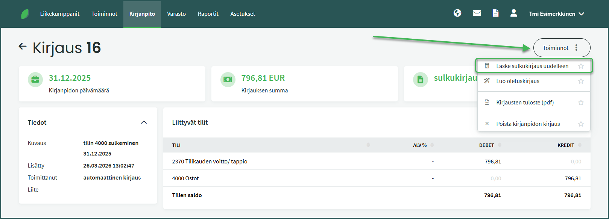
Task: Open the user profile icon
Action: point(513,13)
